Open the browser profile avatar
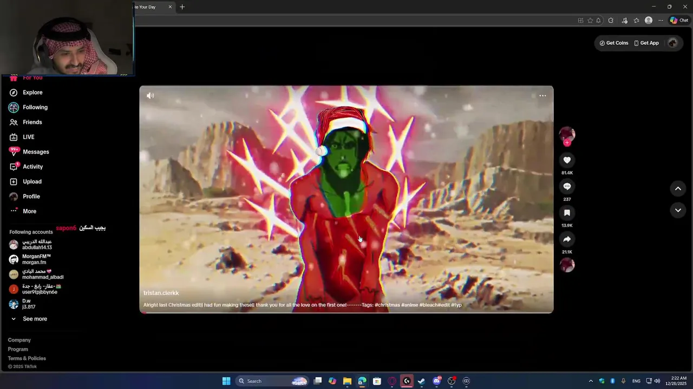The height and width of the screenshot is (389, 693). click(x=649, y=21)
